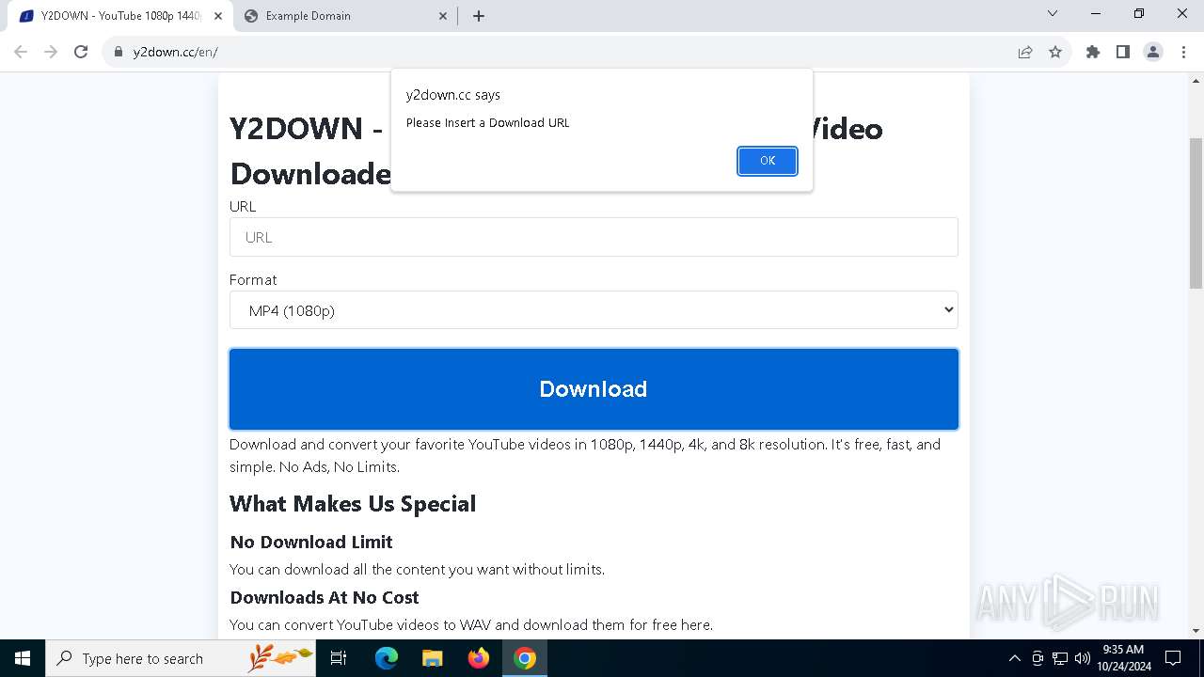Image resolution: width=1204 pixels, height=677 pixels.
Task: Click the blue Download button
Action: coord(594,389)
